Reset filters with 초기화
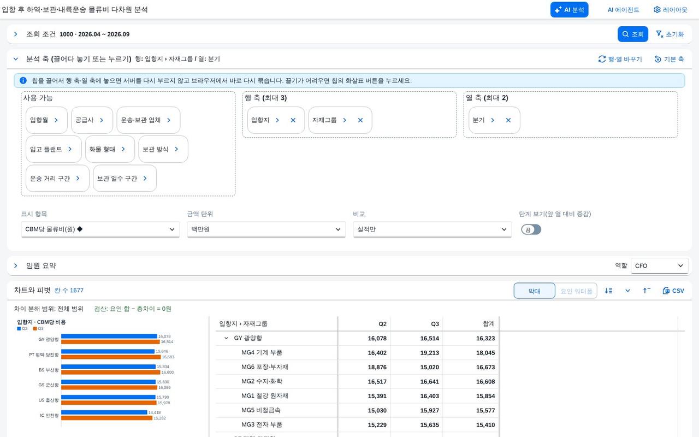 click(670, 34)
